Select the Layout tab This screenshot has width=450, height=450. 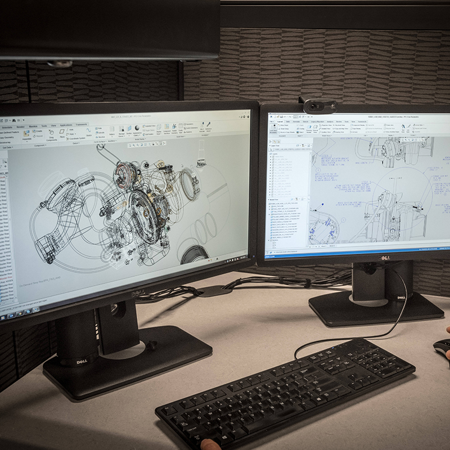click(280, 121)
